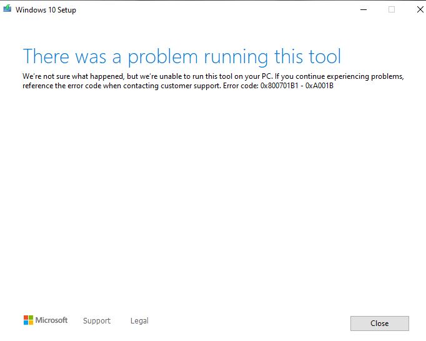Click the empty title bar area
This screenshot has height=341, width=426.
pos(219,9)
